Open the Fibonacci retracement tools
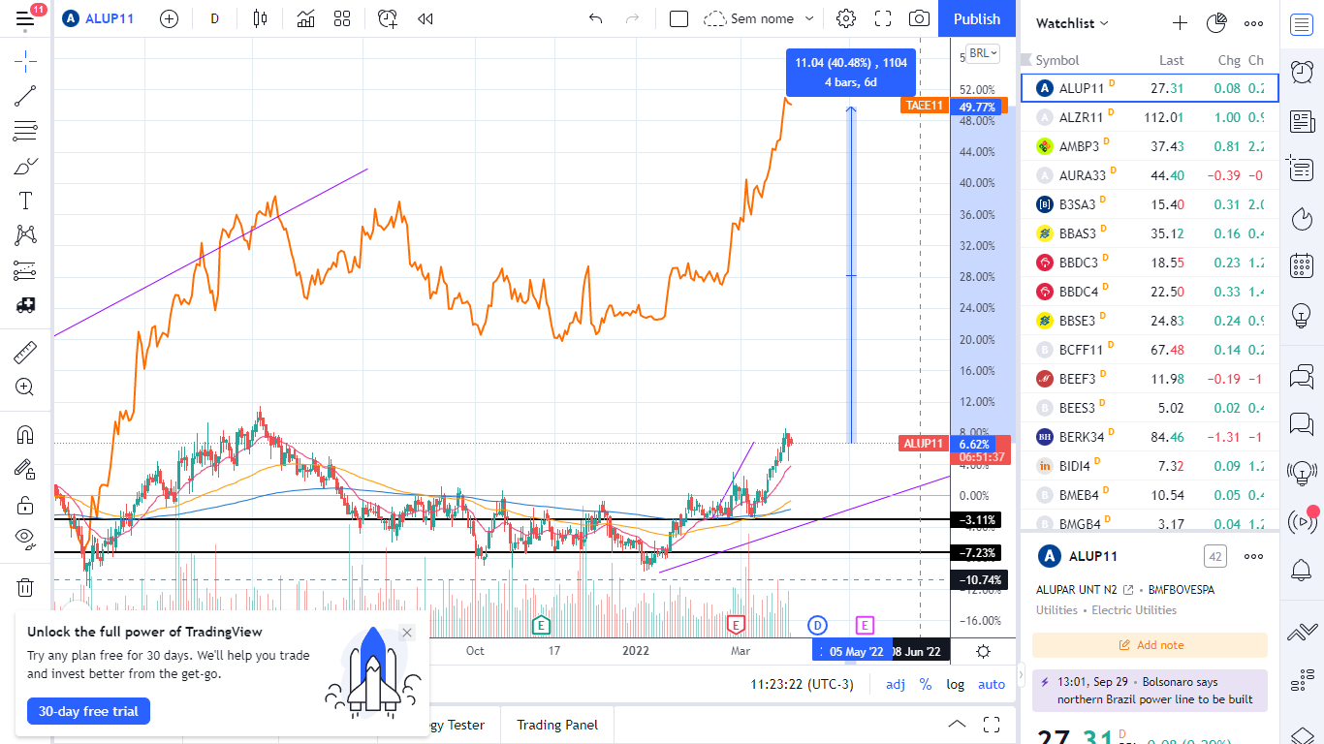The width and height of the screenshot is (1324, 744). coord(25,131)
